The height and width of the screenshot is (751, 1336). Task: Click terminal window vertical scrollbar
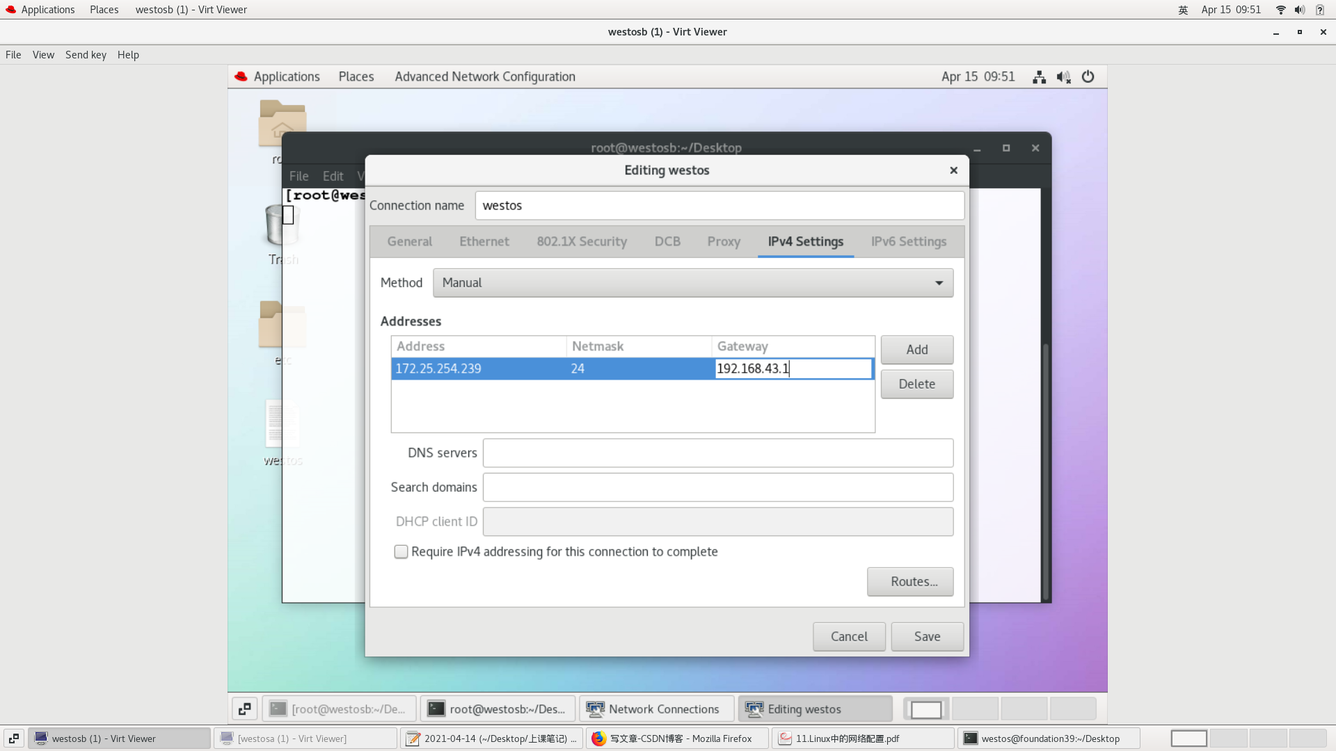(1045, 471)
